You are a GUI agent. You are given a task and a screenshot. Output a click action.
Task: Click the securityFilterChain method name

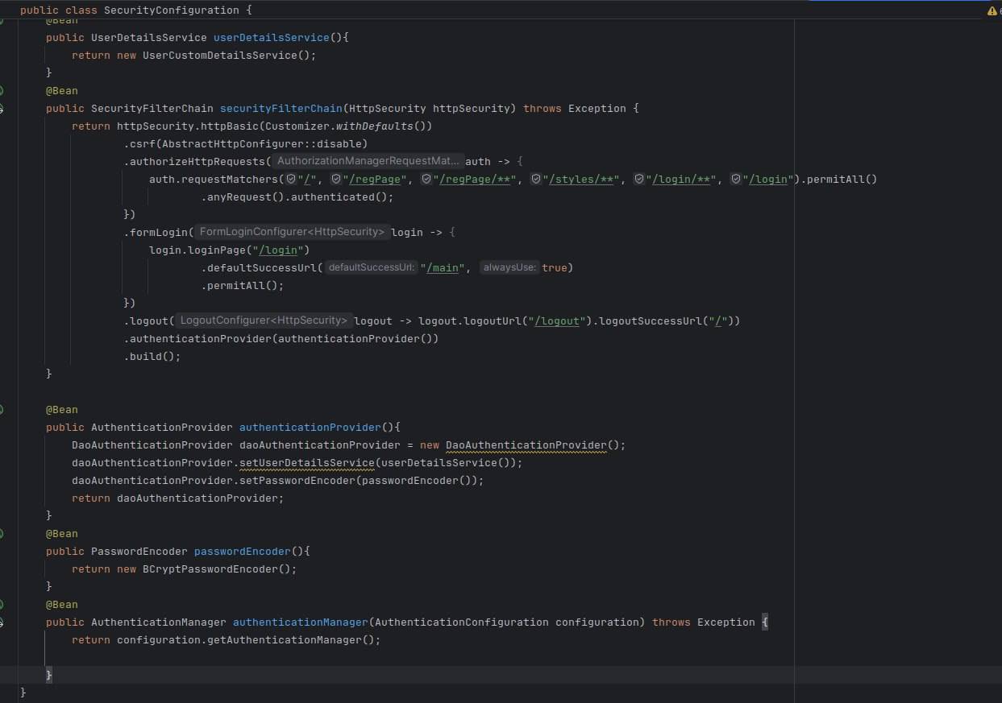point(281,109)
